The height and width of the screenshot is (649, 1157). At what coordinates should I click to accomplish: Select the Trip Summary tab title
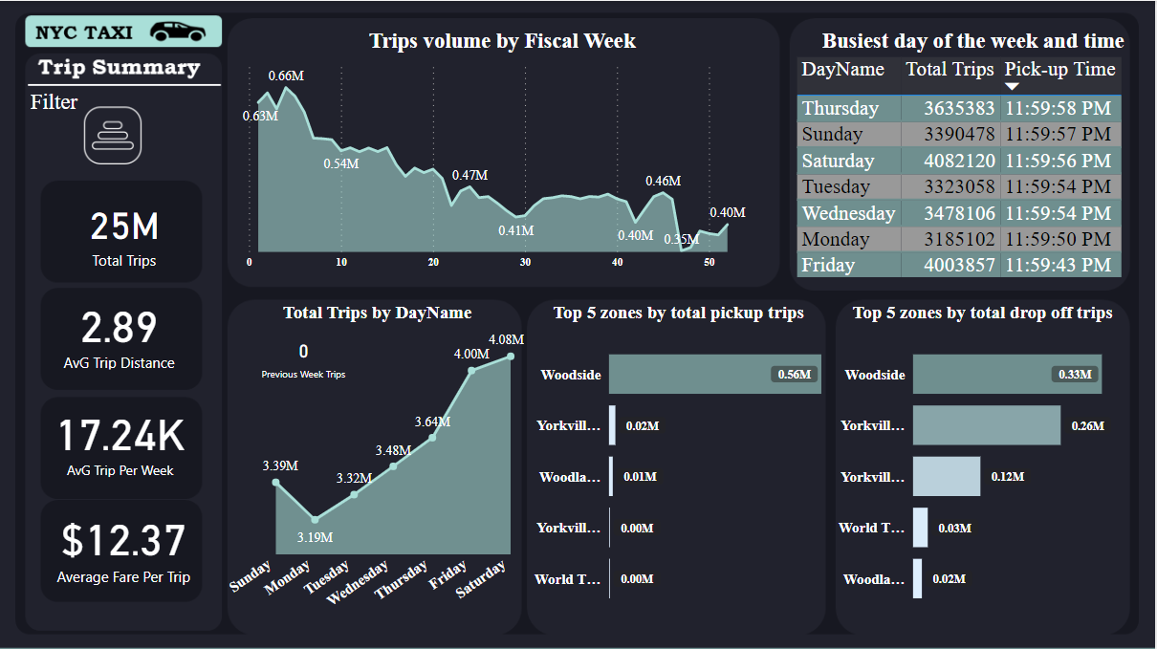[x=120, y=68]
